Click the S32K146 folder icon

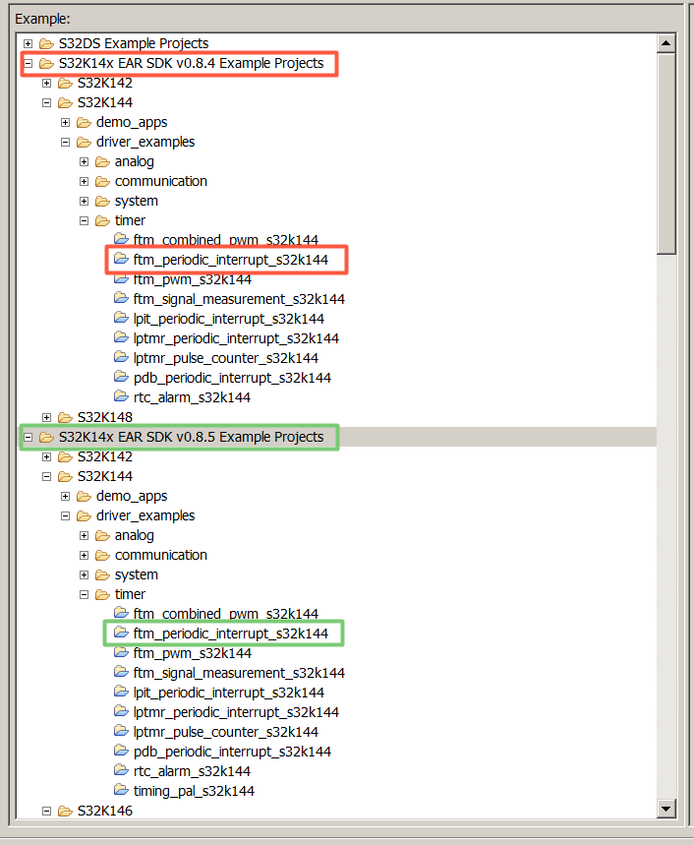coord(65,811)
